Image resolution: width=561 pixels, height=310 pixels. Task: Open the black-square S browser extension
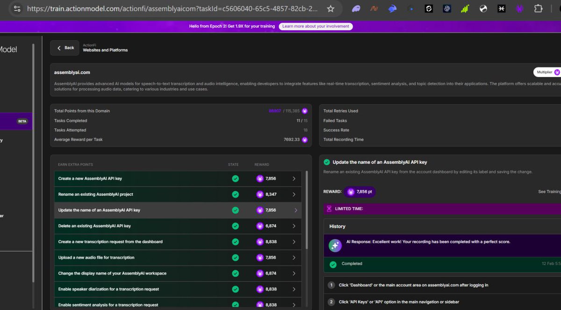429,8
